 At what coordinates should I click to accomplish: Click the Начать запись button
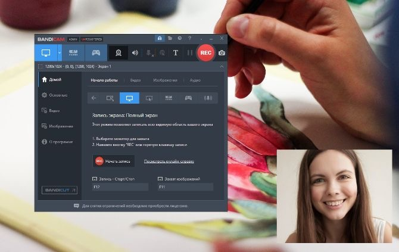pos(114,161)
